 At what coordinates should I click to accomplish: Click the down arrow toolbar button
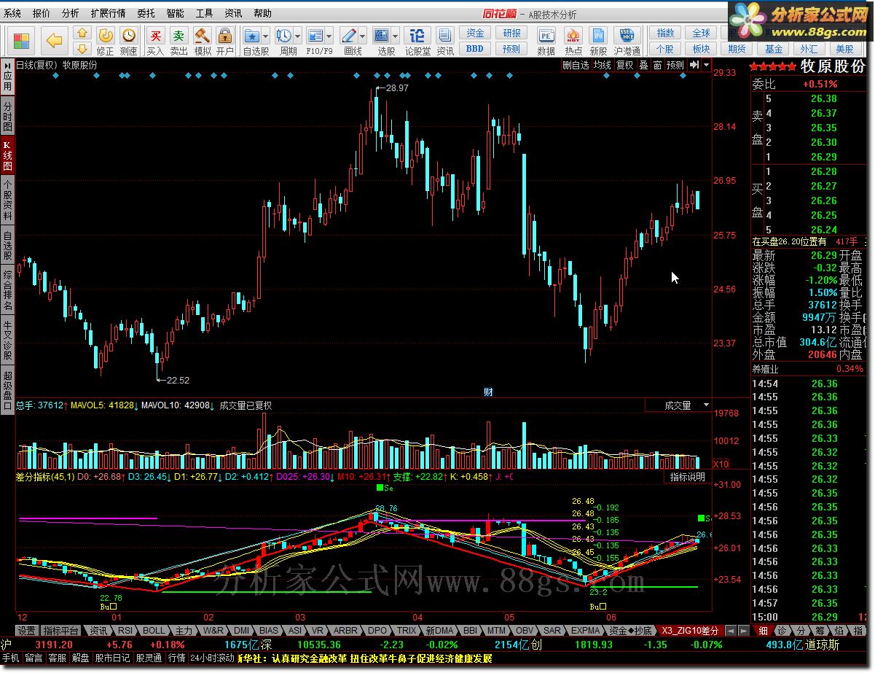click(82, 49)
